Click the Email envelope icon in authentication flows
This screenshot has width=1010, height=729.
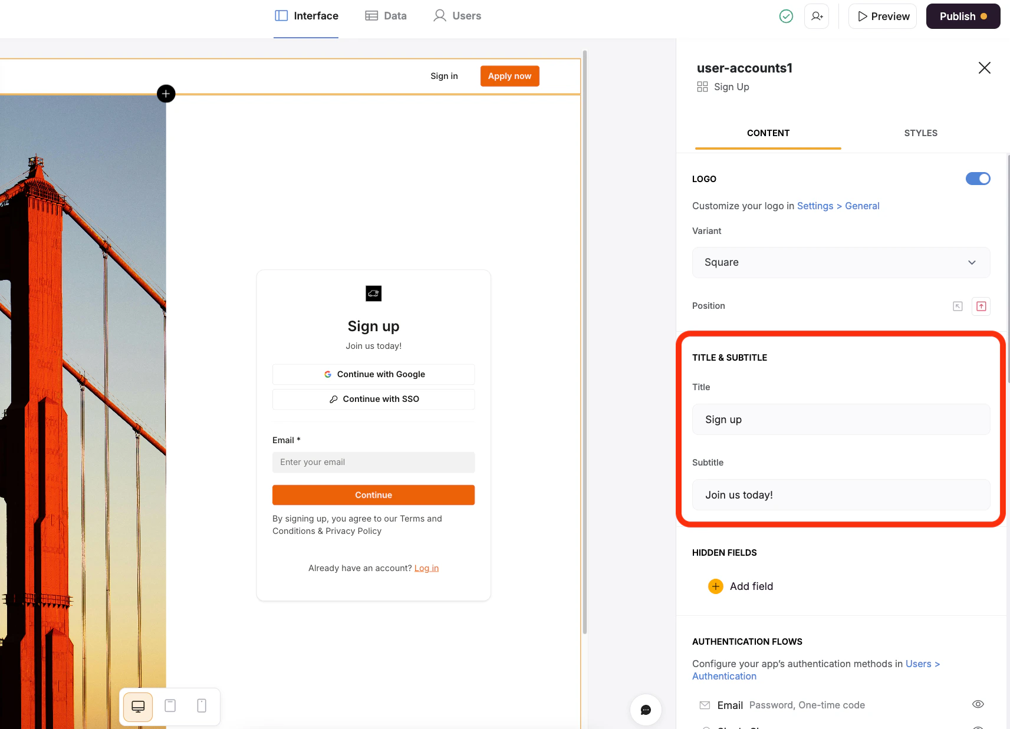pos(705,705)
